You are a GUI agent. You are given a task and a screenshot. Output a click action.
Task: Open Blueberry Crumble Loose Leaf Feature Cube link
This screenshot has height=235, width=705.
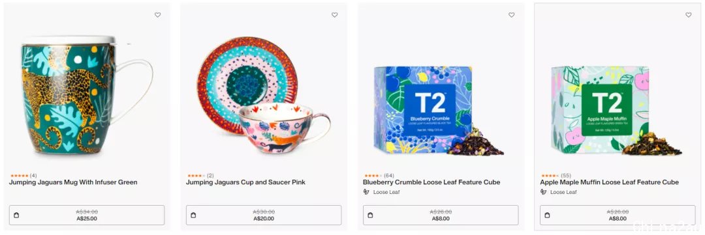point(431,182)
